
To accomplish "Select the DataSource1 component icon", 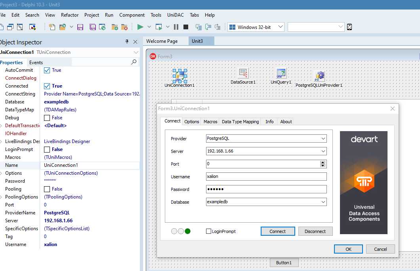I will click(243, 73).
